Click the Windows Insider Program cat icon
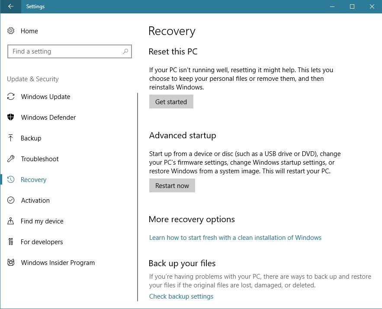This screenshot has height=309, width=382. tap(11, 263)
